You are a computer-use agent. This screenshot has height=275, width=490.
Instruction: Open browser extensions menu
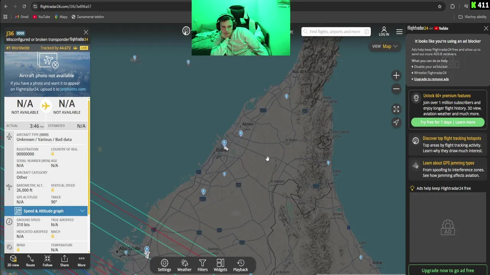pyautogui.click(x=452, y=6)
